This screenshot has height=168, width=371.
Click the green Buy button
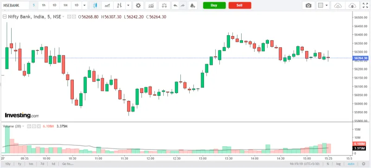(x=214, y=6)
